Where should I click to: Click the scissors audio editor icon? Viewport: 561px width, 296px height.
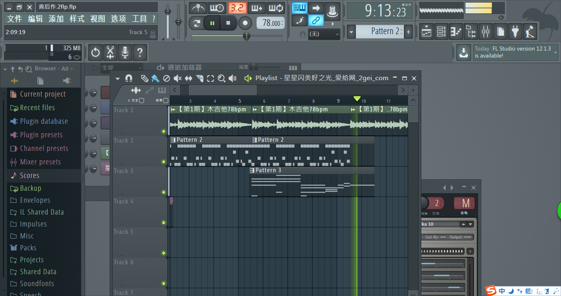110,52
